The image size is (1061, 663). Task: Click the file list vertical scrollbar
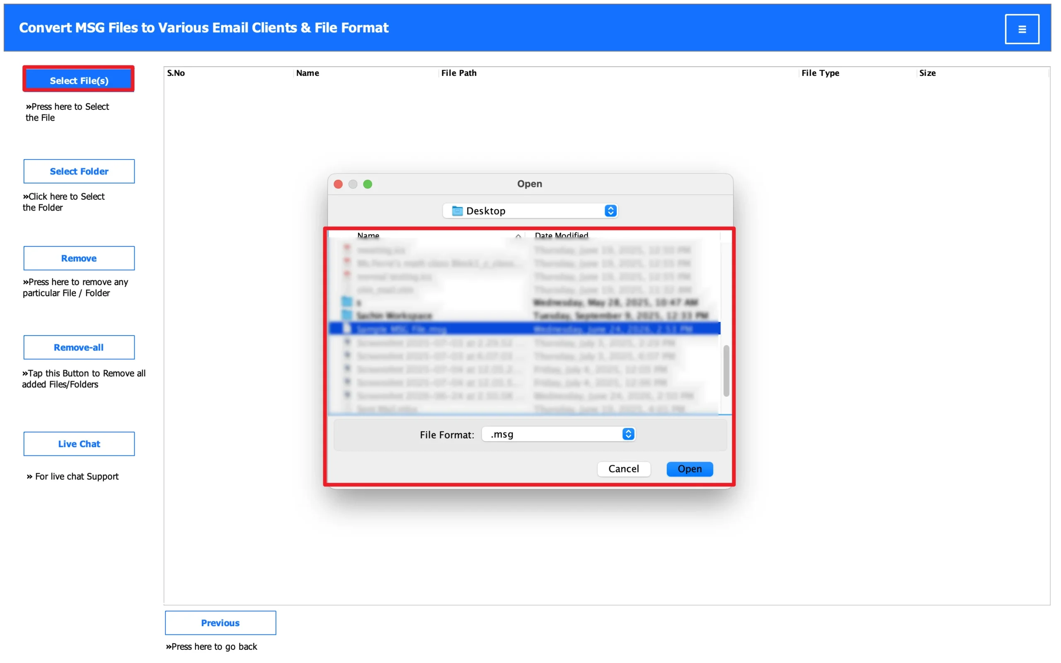pos(726,370)
